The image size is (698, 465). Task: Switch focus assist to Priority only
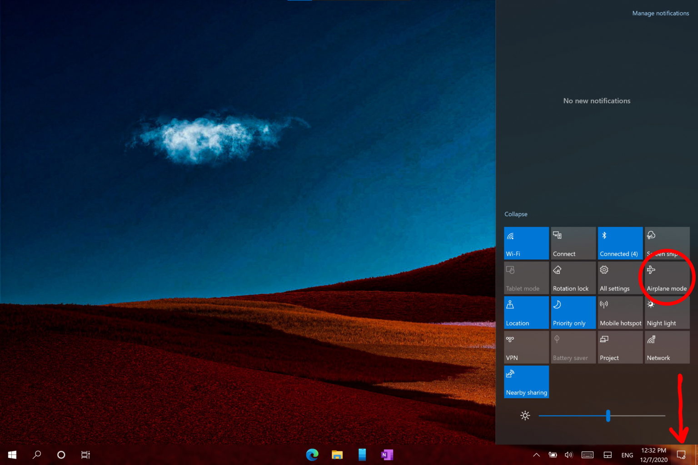pos(573,312)
